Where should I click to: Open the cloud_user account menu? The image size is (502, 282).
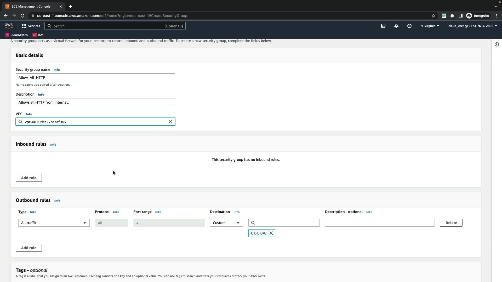click(x=472, y=26)
